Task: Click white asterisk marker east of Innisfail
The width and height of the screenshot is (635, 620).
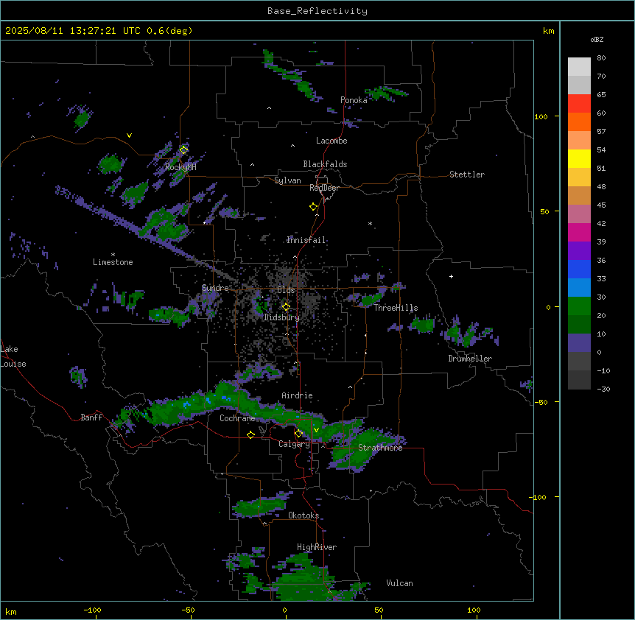Action: point(370,224)
